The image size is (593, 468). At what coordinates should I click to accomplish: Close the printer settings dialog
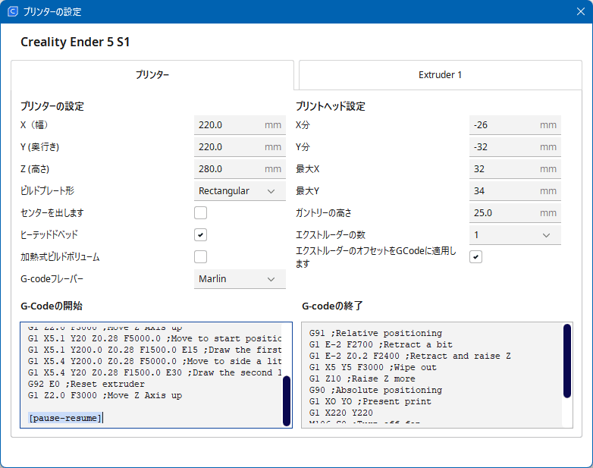point(581,11)
